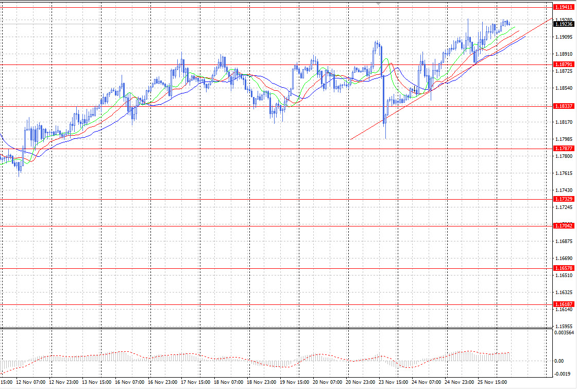Click the 1.18170 price scale value
The image size is (577, 389).
click(x=564, y=122)
